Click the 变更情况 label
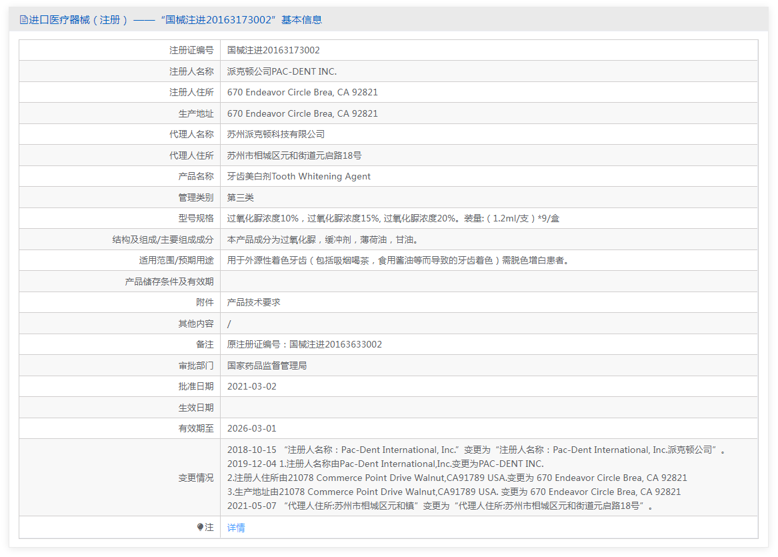 click(196, 478)
